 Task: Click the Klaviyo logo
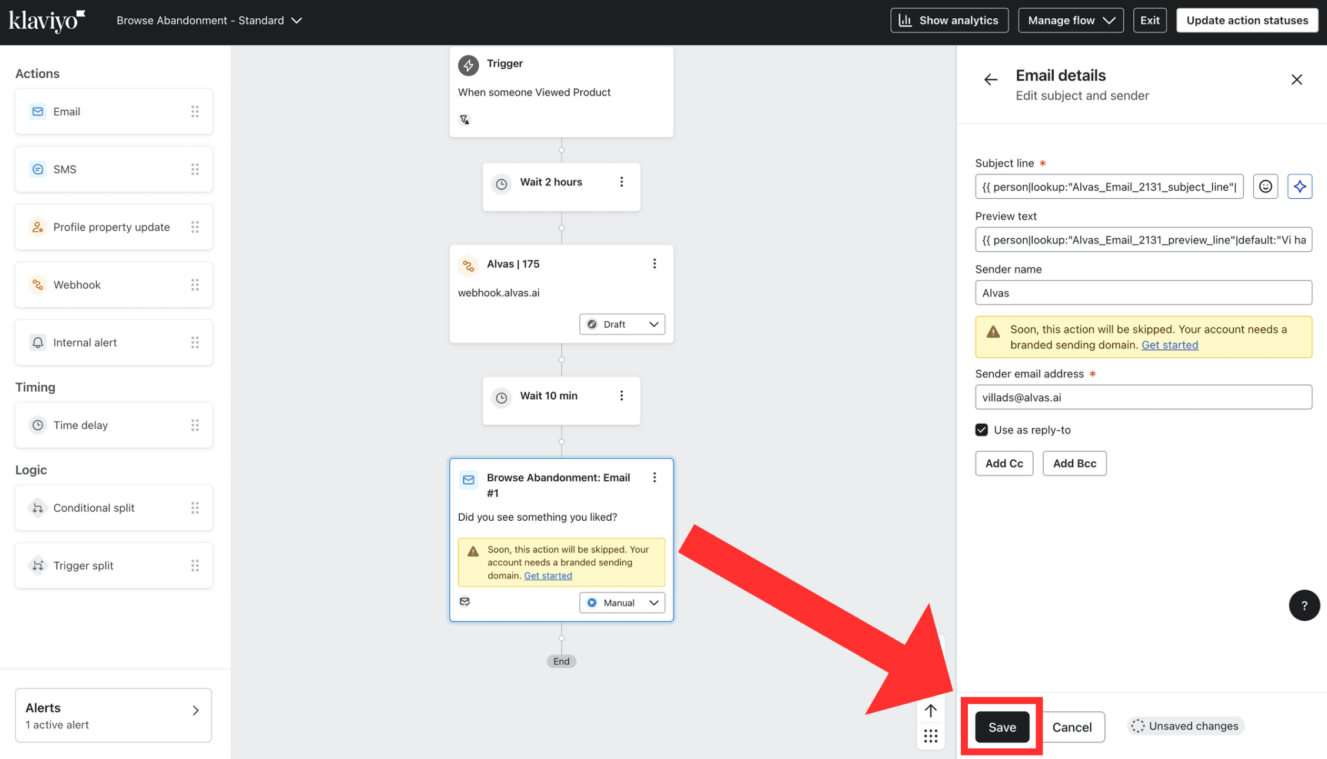pos(47,21)
